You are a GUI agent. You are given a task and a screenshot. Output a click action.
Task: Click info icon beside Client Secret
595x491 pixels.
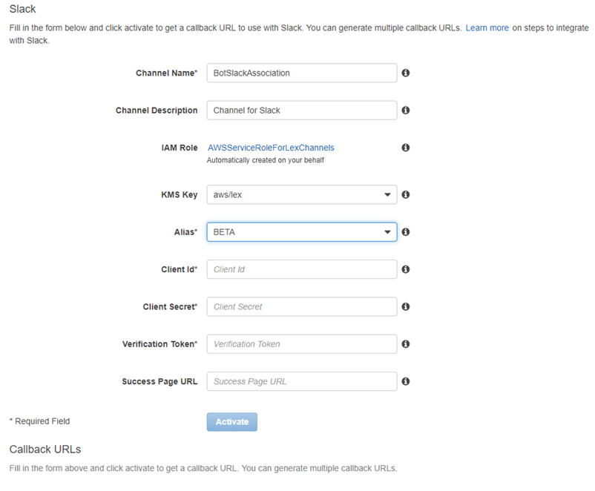406,307
